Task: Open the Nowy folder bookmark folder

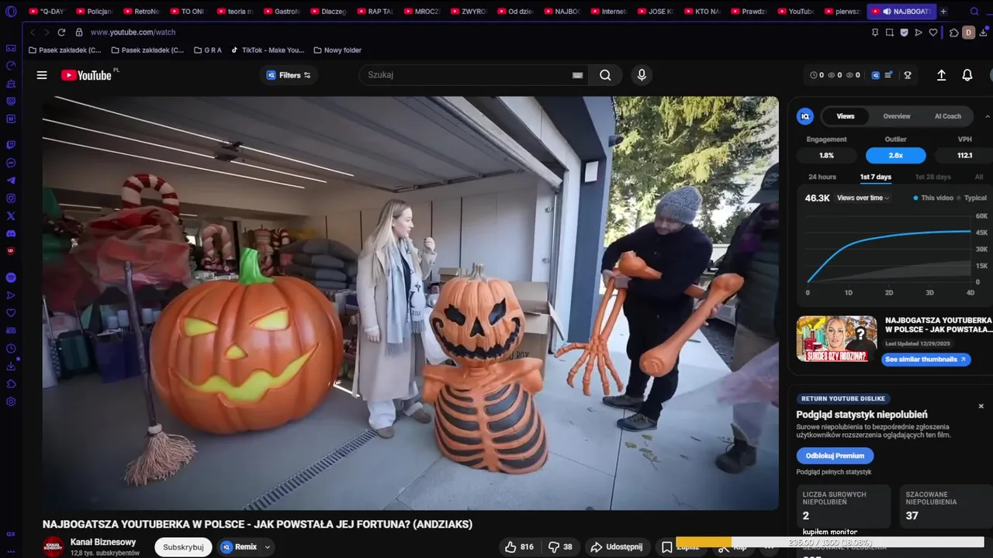Action: pos(337,50)
